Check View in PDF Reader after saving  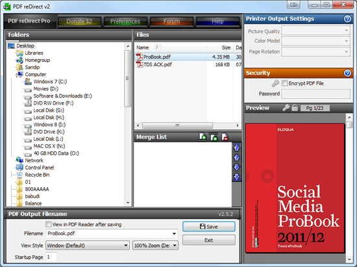48,224
